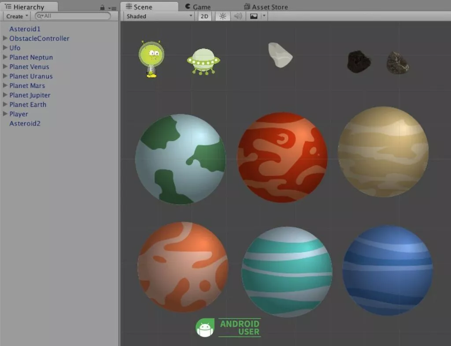The width and height of the screenshot is (451, 346).
Task: Select the blue striped planet
Action: tap(388, 270)
